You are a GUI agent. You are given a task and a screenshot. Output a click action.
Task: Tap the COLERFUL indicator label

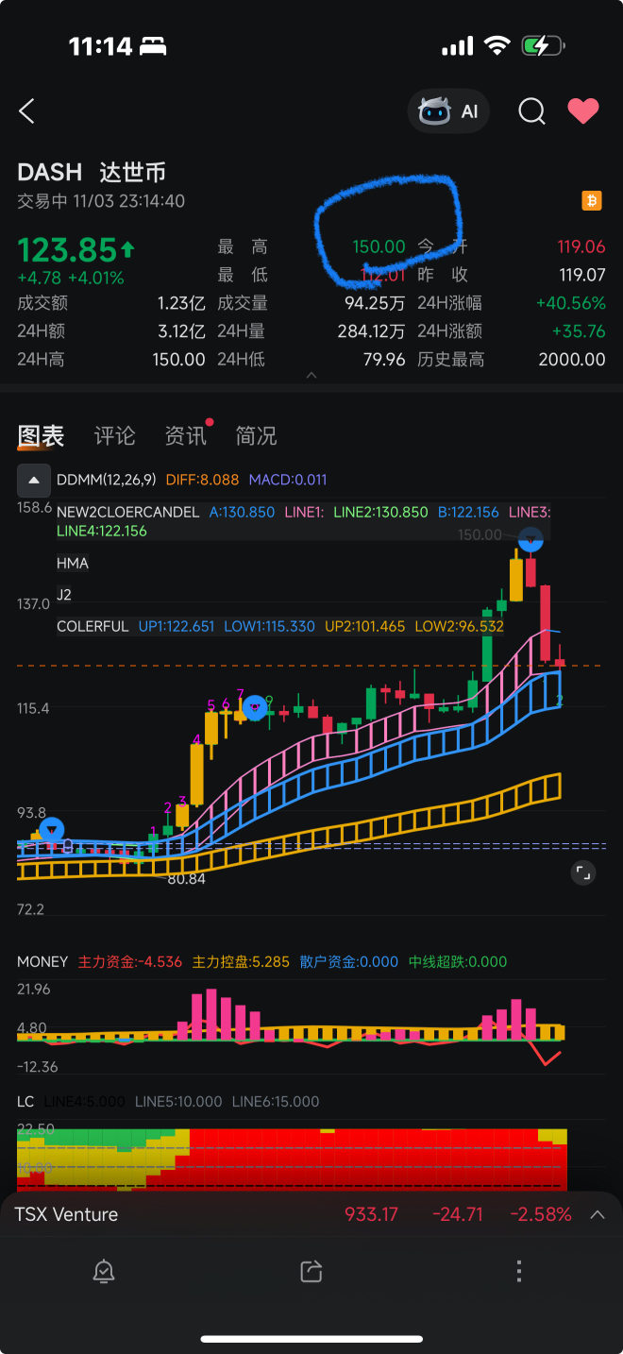tap(93, 626)
